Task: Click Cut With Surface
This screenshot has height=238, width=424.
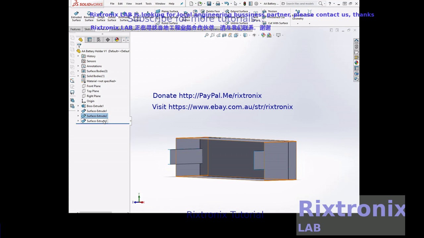Action: (x=275, y=23)
